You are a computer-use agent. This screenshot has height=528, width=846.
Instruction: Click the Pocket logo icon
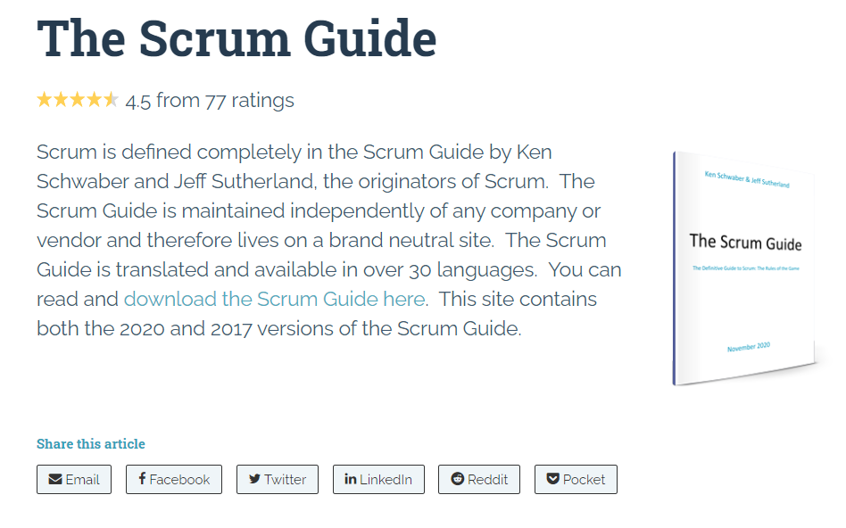[553, 478]
